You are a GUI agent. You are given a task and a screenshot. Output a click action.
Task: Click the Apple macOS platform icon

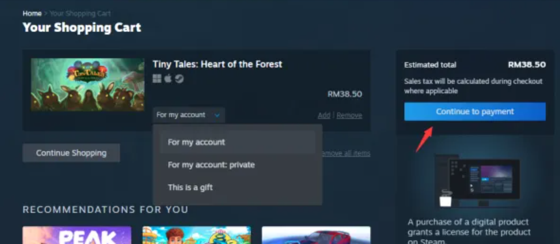pos(168,79)
